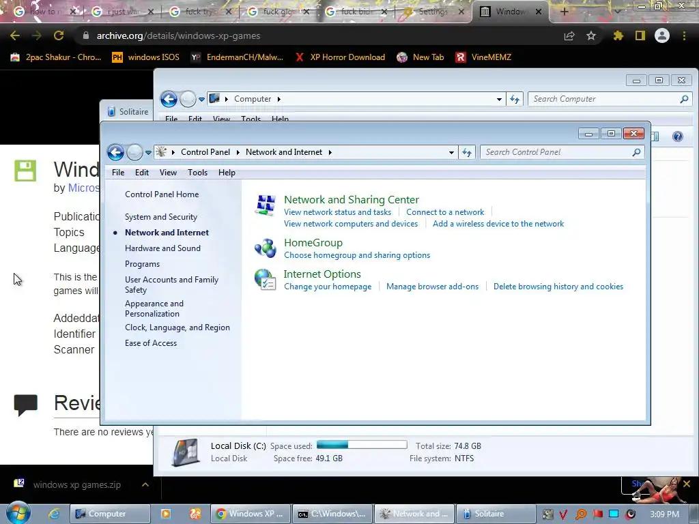Image resolution: width=699 pixels, height=524 pixels.
Task: Open the View menu in Control Panel
Action: tap(168, 173)
